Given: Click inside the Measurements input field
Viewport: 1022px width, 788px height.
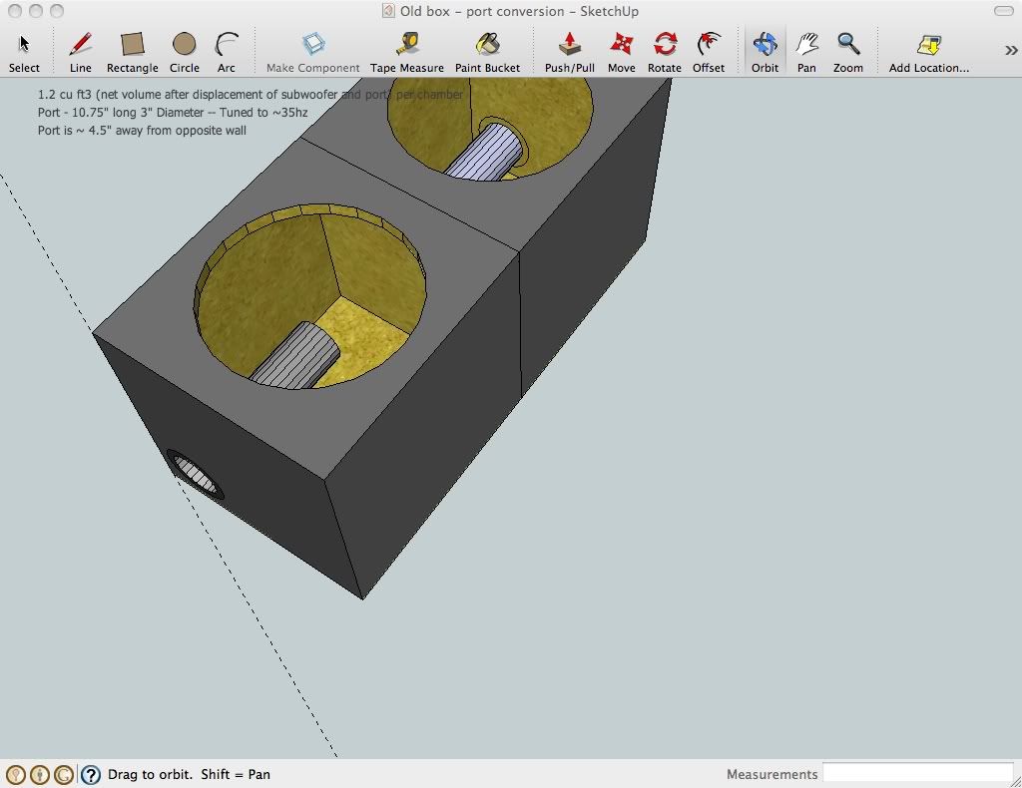Looking at the screenshot, I should coord(918,773).
